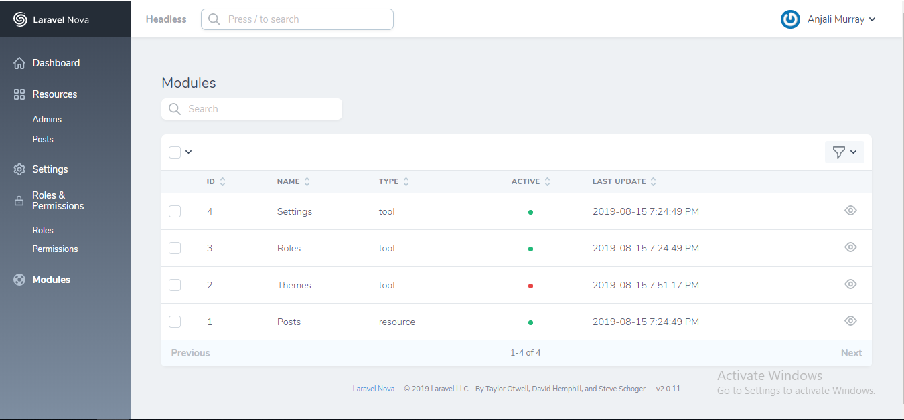Click the Themes name cell
Viewport: 904px width, 420px height.
pyautogui.click(x=294, y=285)
